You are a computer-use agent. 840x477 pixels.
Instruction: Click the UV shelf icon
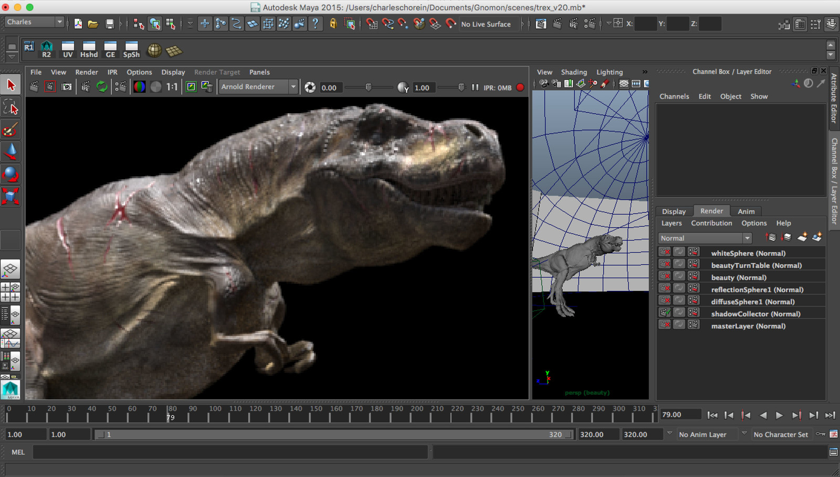click(68, 50)
